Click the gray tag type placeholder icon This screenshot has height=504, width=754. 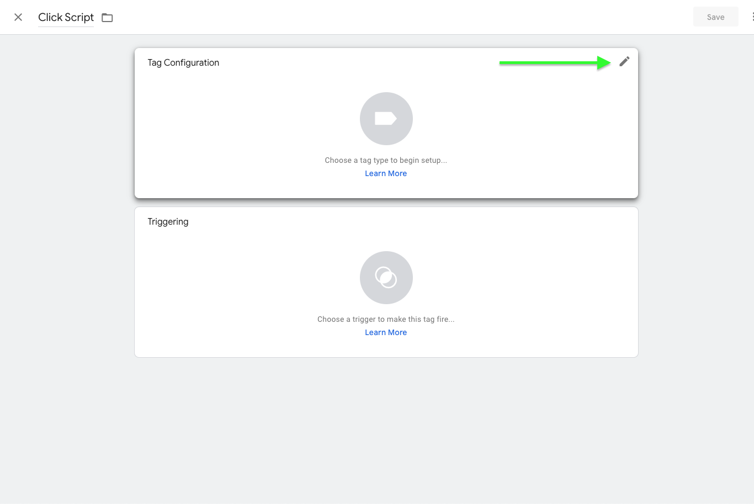tap(386, 119)
